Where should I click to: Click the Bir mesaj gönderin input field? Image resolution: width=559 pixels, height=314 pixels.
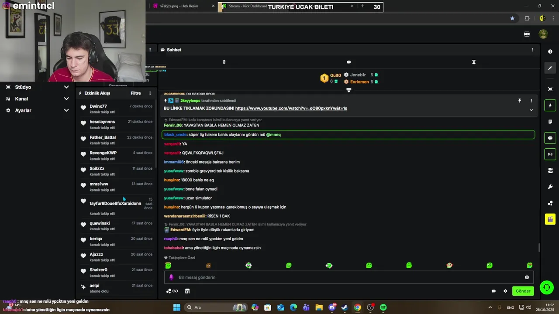tap(349, 277)
